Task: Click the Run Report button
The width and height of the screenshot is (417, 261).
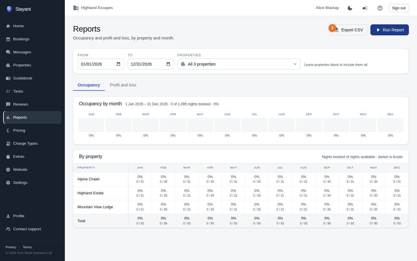Action: pos(389,30)
